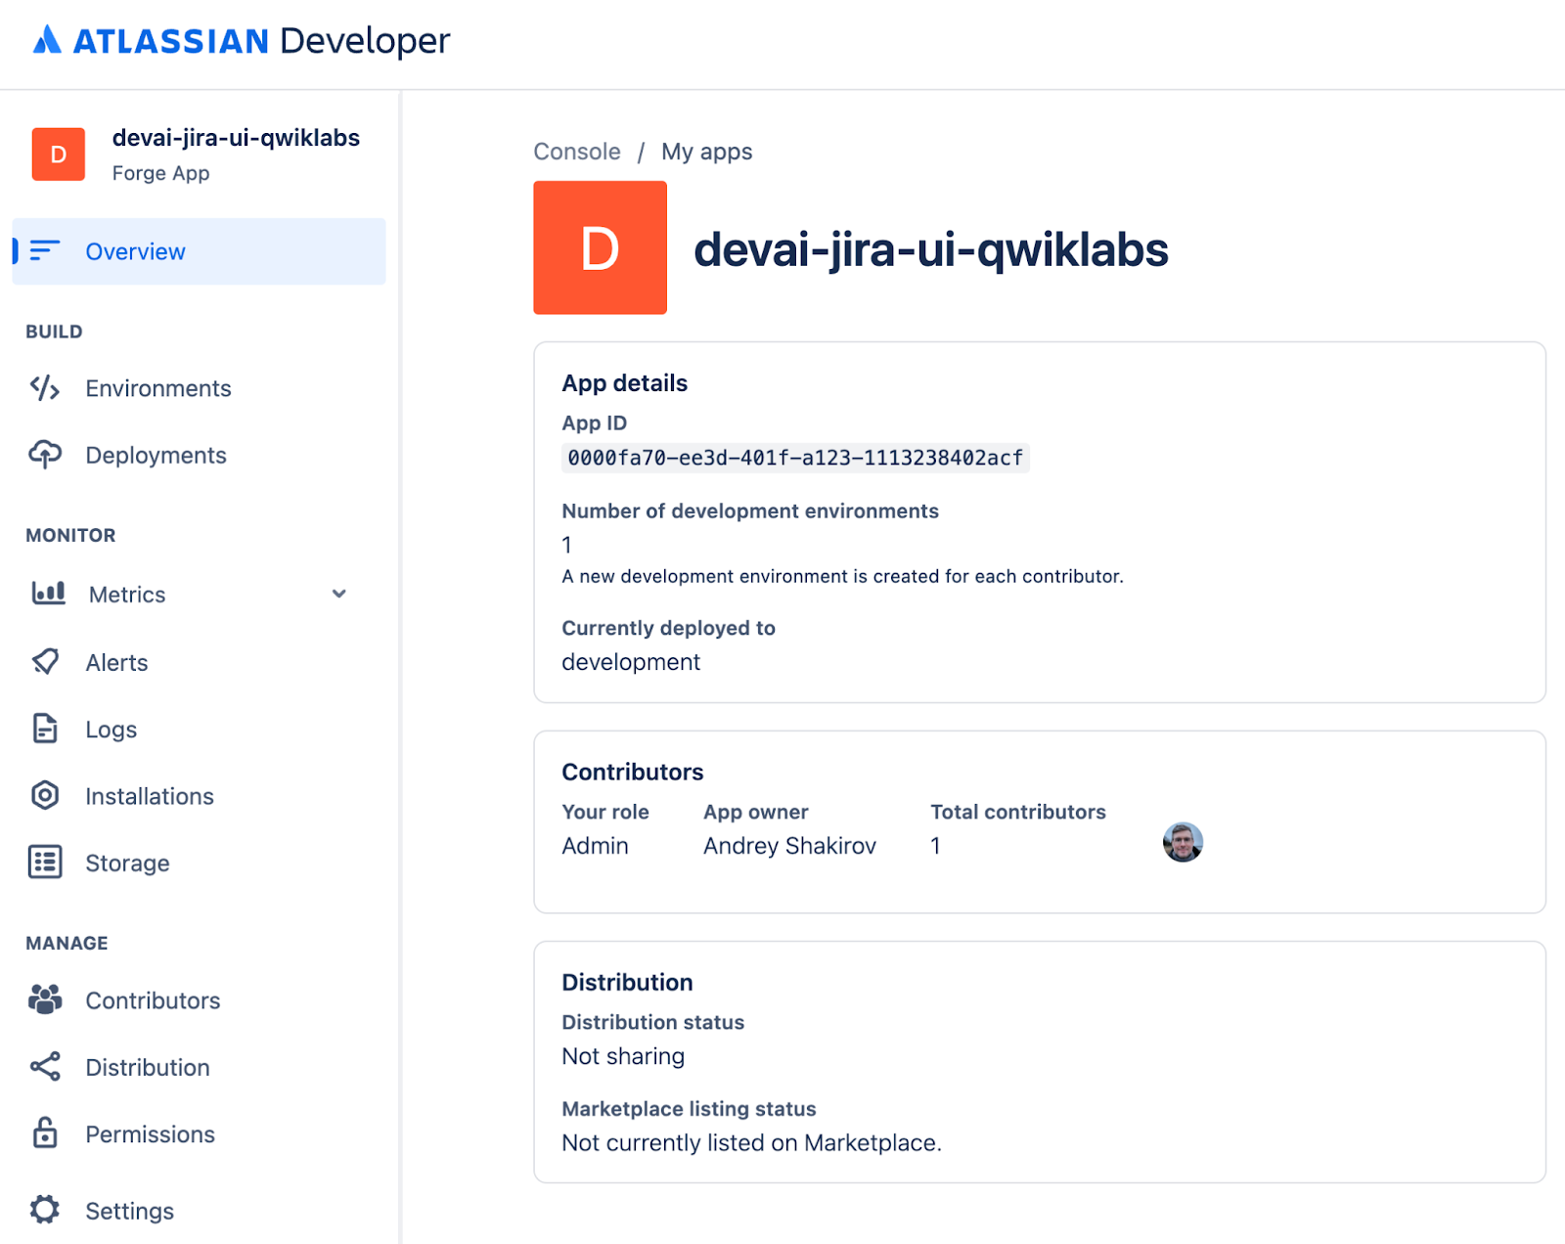Click Not currently listed on Marketplace text
This screenshot has height=1244, width=1565.
point(751,1143)
